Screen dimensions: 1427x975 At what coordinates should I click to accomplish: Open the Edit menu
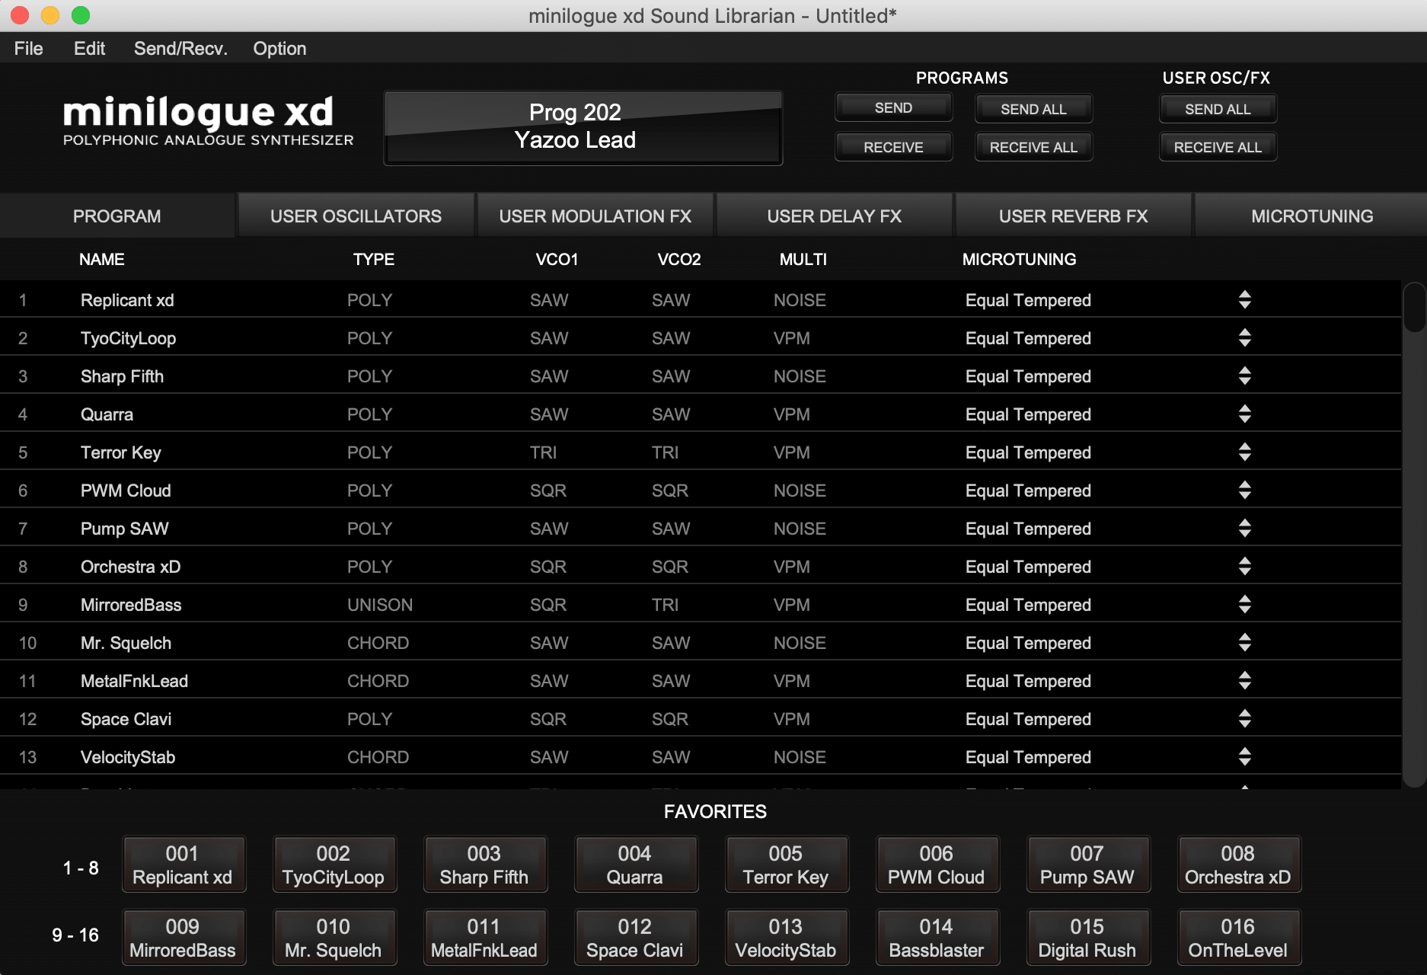[x=89, y=49]
